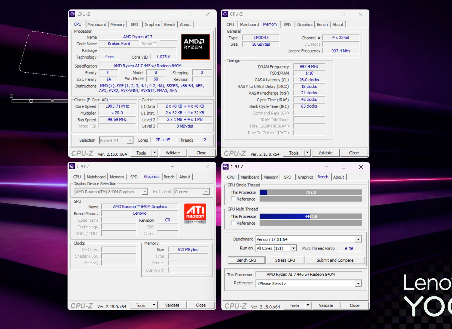Click the CPU-Z icon in the Bench window title bar
This screenshot has height=329, width=452.
(226, 167)
